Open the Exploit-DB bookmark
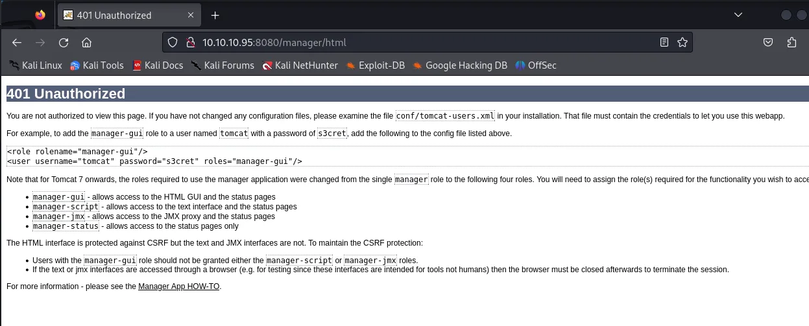 [x=376, y=65]
